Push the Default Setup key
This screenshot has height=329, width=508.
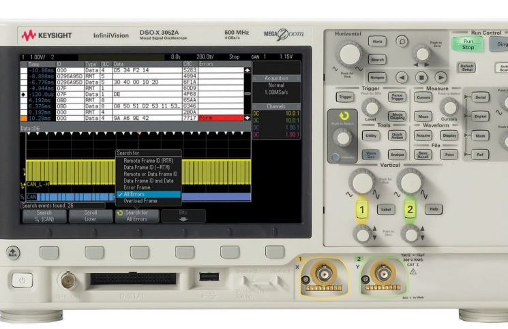[467, 68]
